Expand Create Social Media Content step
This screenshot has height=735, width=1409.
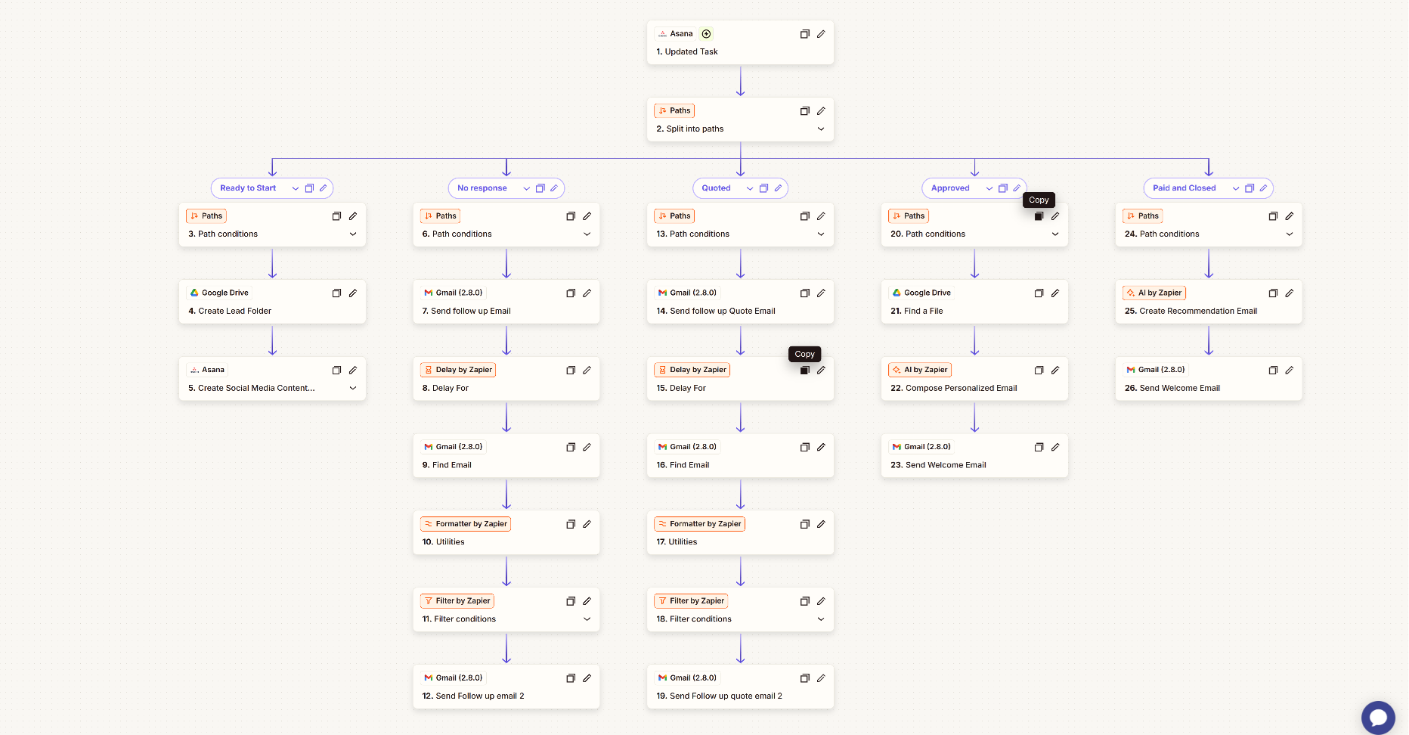click(353, 389)
